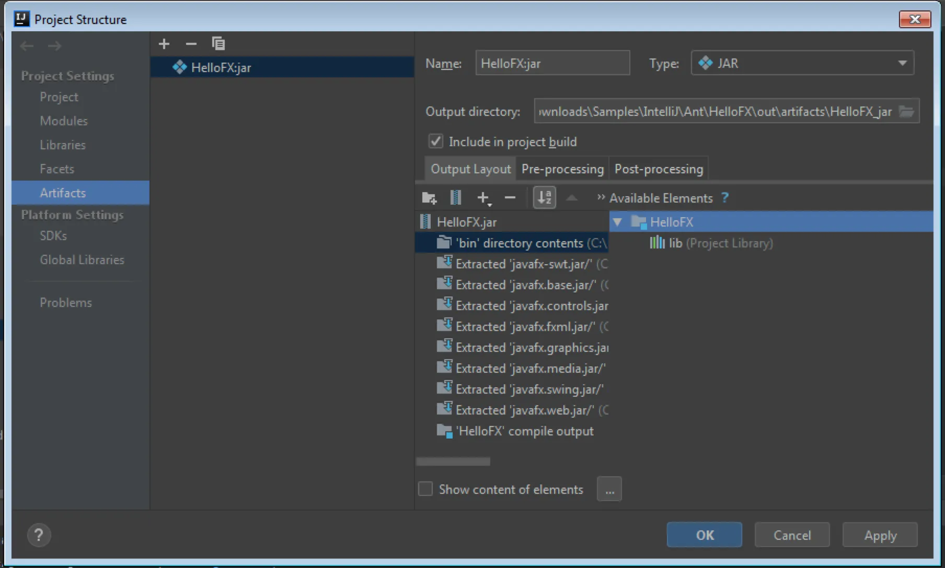945x568 pixels.
Task: Click the help question mark button
Action: coord(39,535)
